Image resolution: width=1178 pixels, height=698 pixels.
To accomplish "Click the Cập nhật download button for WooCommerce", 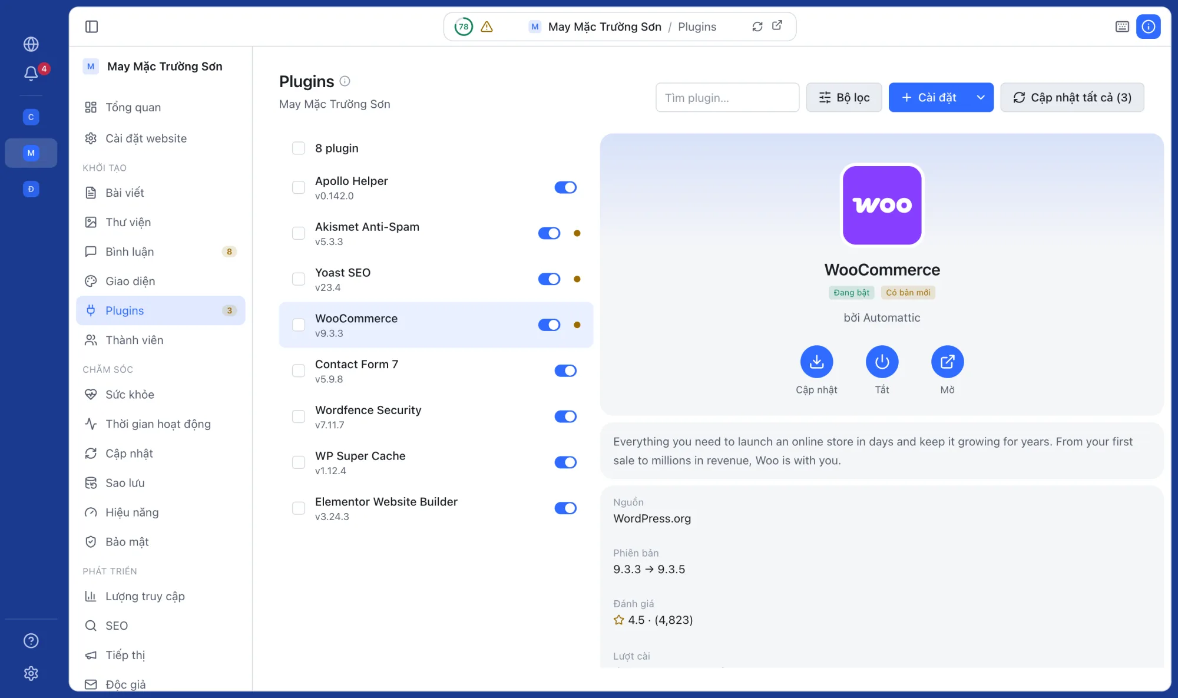I will click(x=816, y=362).
